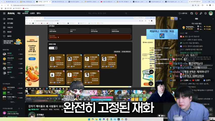Open the e스포츠 menu tab

(x=25, y=13)
